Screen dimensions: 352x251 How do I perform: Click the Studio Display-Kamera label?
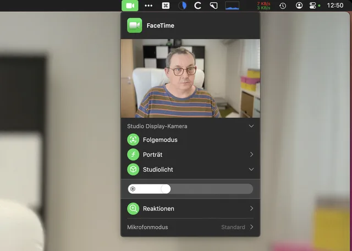[x=157, y=126]
